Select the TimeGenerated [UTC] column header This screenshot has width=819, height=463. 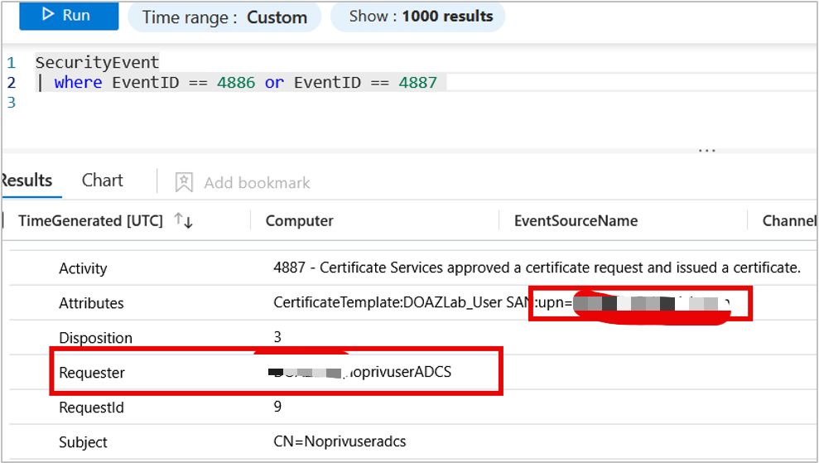pyautogui.click(x=91, y=221)
